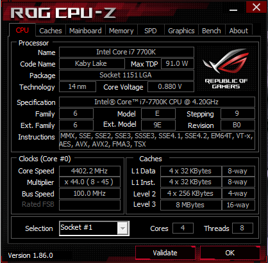Image resolution: width=268 pixels, height=263 pixels.
Task: Click the Specification text field
Action: point(157,102)
